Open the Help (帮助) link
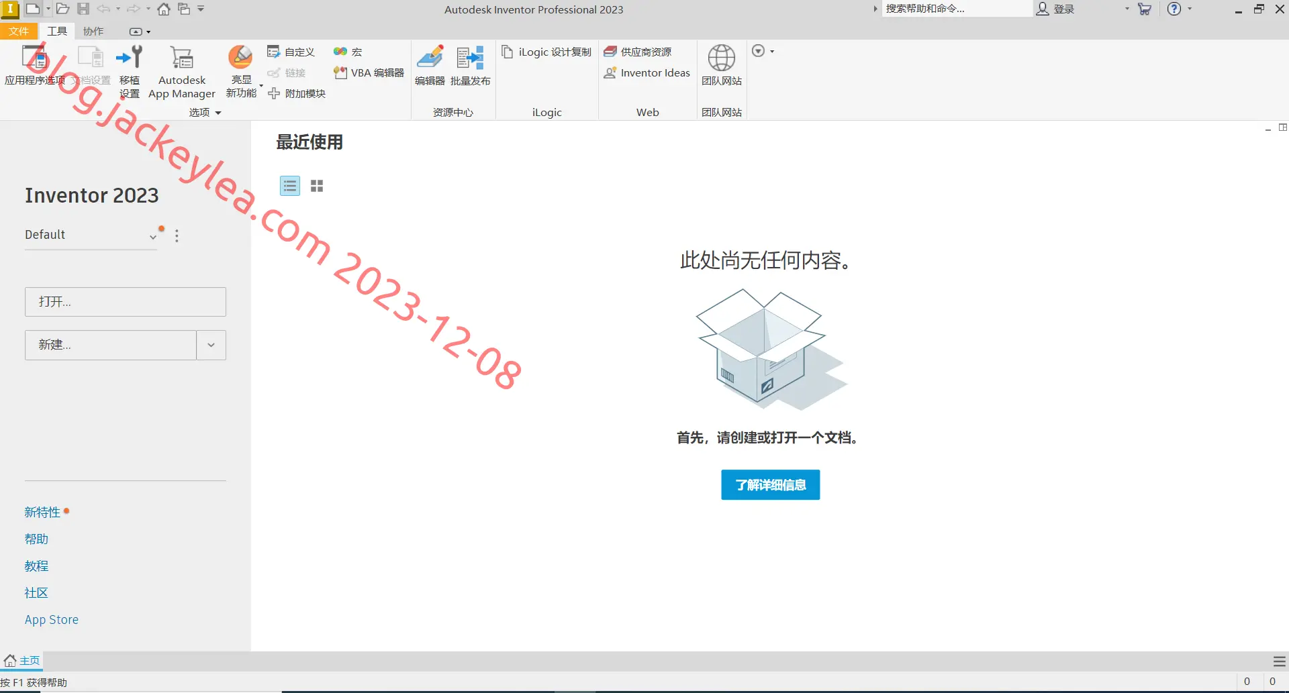 pyautogui.click(x=36, y=539)
